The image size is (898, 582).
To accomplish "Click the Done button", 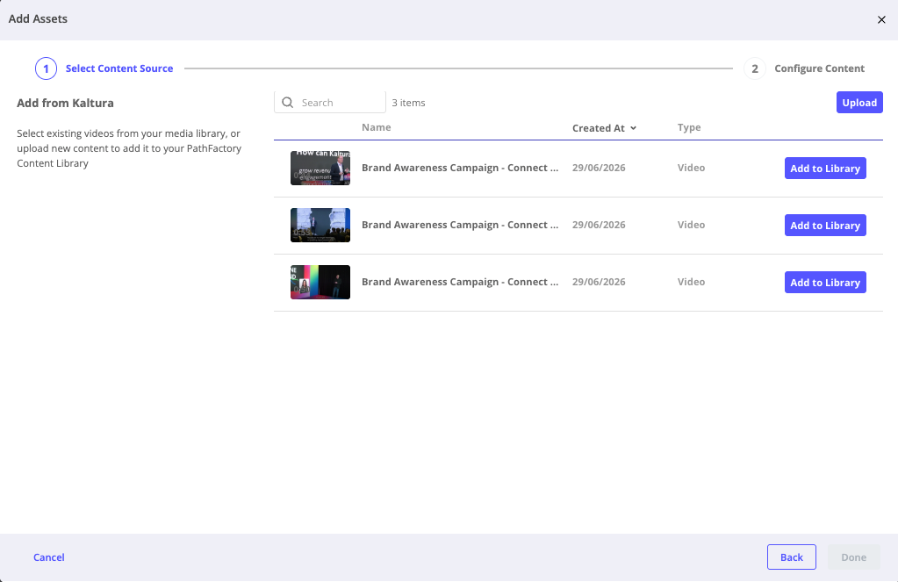I will pos(853,557).
